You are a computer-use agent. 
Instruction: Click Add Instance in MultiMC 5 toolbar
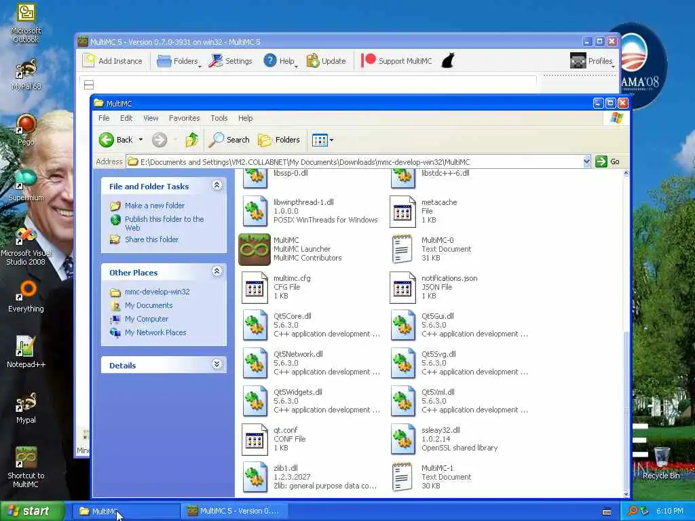(113, 60)
